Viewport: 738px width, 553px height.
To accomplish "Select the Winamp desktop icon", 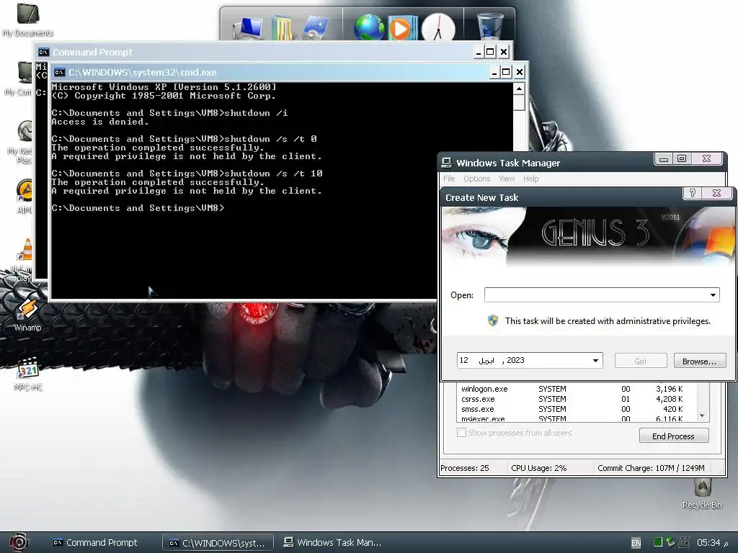I will click(x=28, y=315).
